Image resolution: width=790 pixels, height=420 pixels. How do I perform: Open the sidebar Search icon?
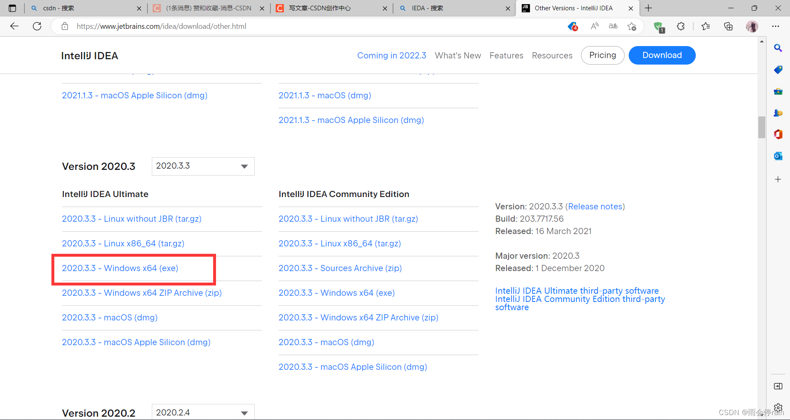[x=778, y=48]
